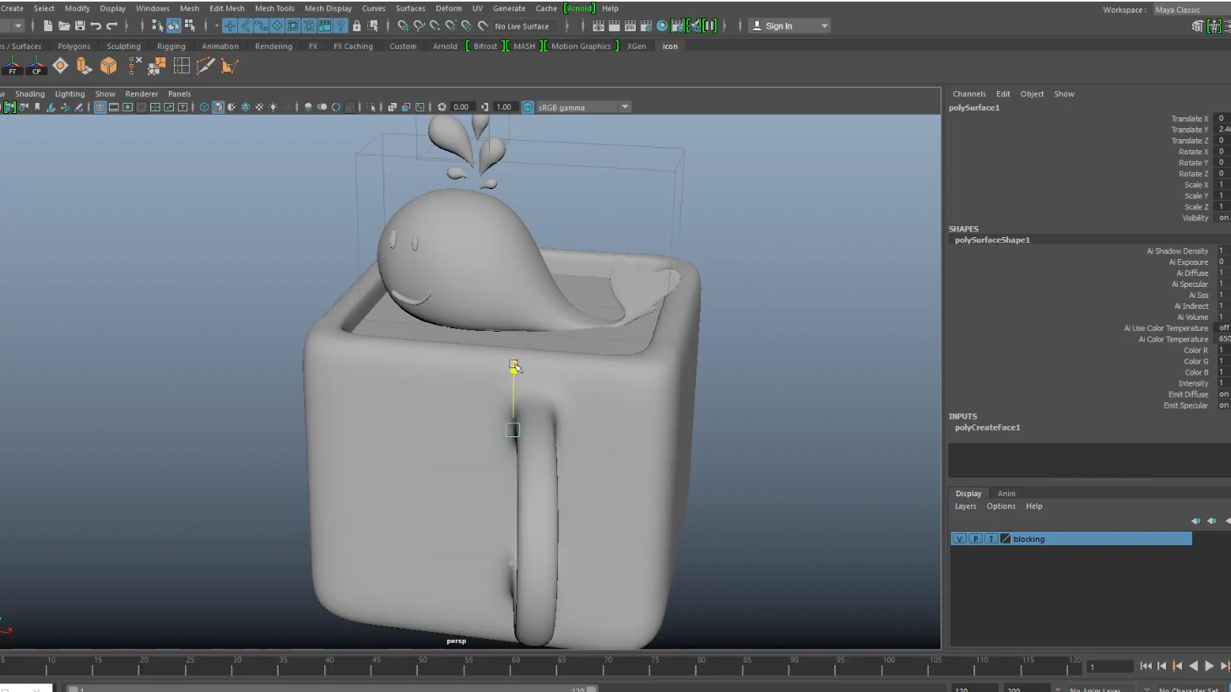The width and height of the screenshot is (1231, 692).
Task: Click the blocking layer color swatch
Action: pyautogui.click(x=1006, y=538)
